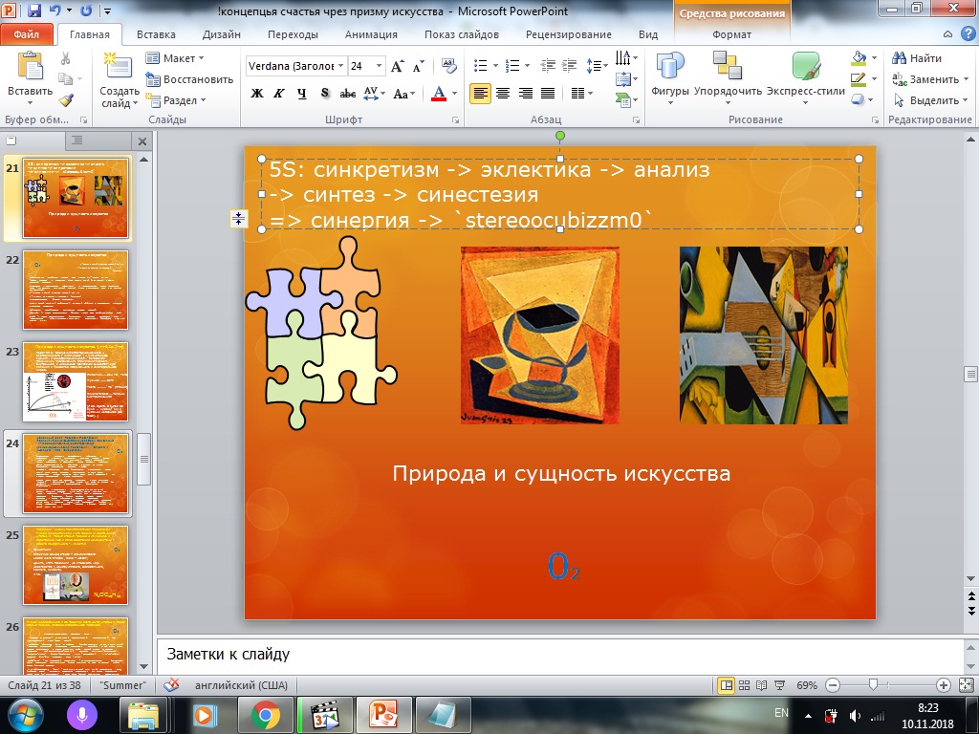Open Google Chrome from the taskbar
The height and width of the screenshot is (734, 979).
tap(266, 715)
